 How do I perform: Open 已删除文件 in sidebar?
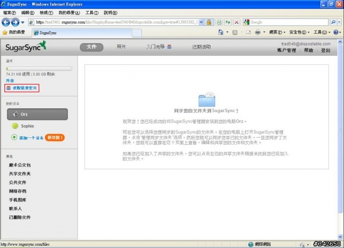[20, 217]
